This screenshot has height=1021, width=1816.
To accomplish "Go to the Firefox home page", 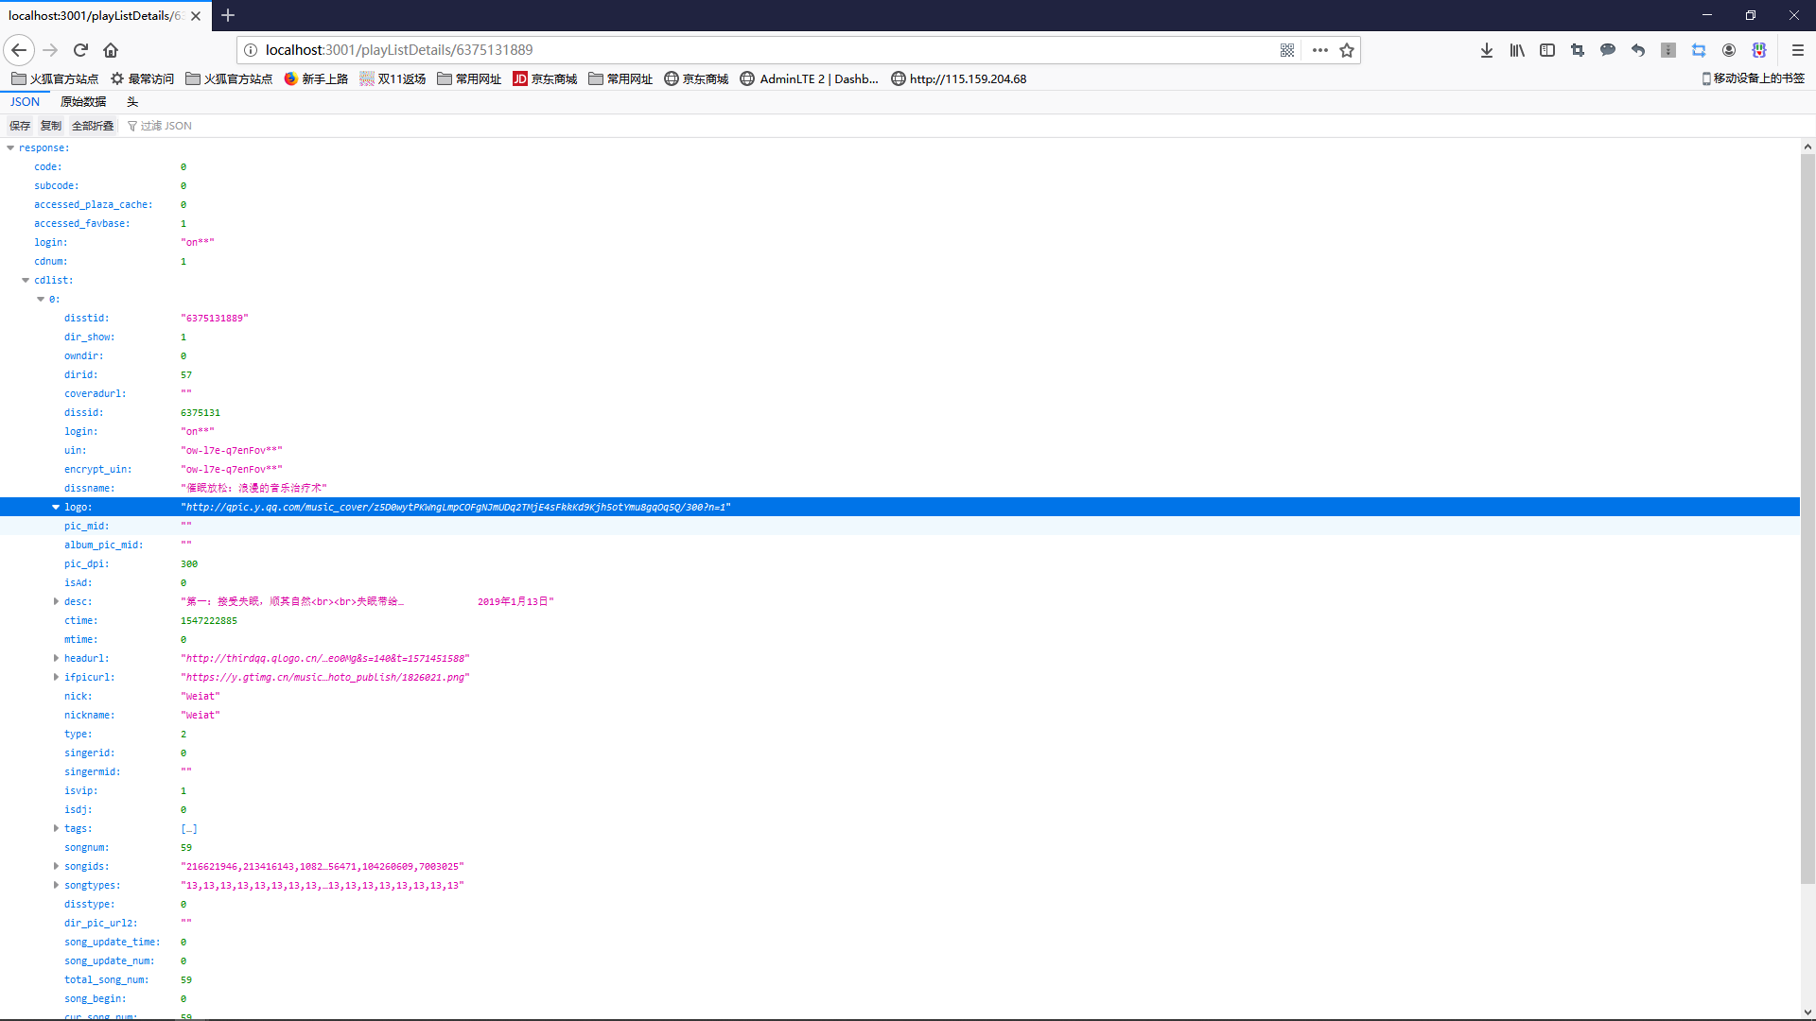I will coord(111,50).
